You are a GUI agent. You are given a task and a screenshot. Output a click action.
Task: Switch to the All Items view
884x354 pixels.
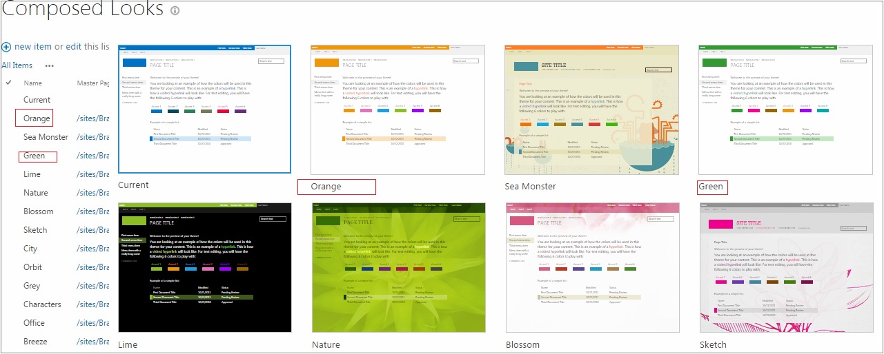(x=17, y=65)
